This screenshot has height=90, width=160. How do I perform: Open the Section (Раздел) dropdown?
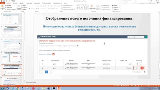(x=24, y=9)
